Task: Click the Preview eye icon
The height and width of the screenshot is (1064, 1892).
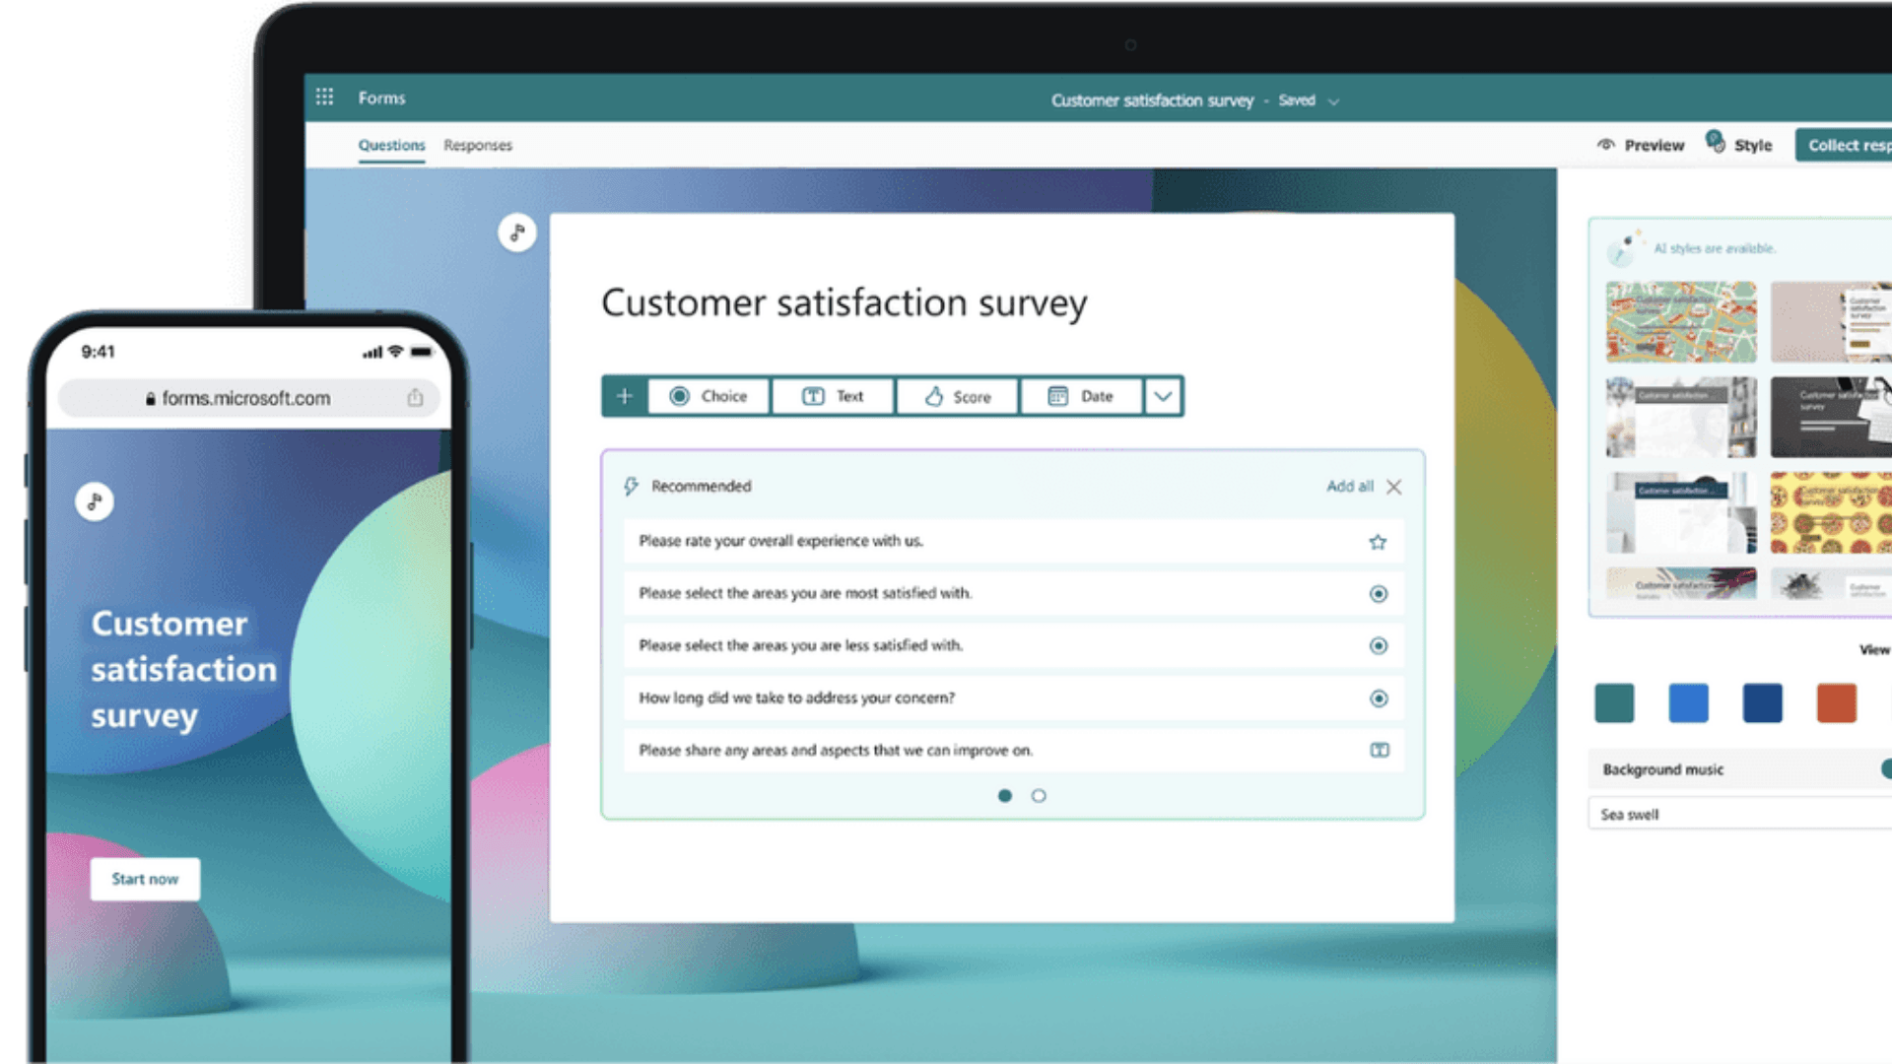Action: coord(1606,145)
